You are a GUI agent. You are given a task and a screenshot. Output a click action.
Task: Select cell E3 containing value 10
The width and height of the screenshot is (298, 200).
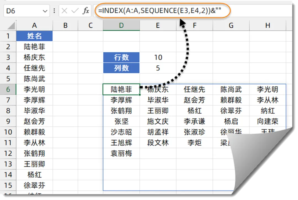158,57
